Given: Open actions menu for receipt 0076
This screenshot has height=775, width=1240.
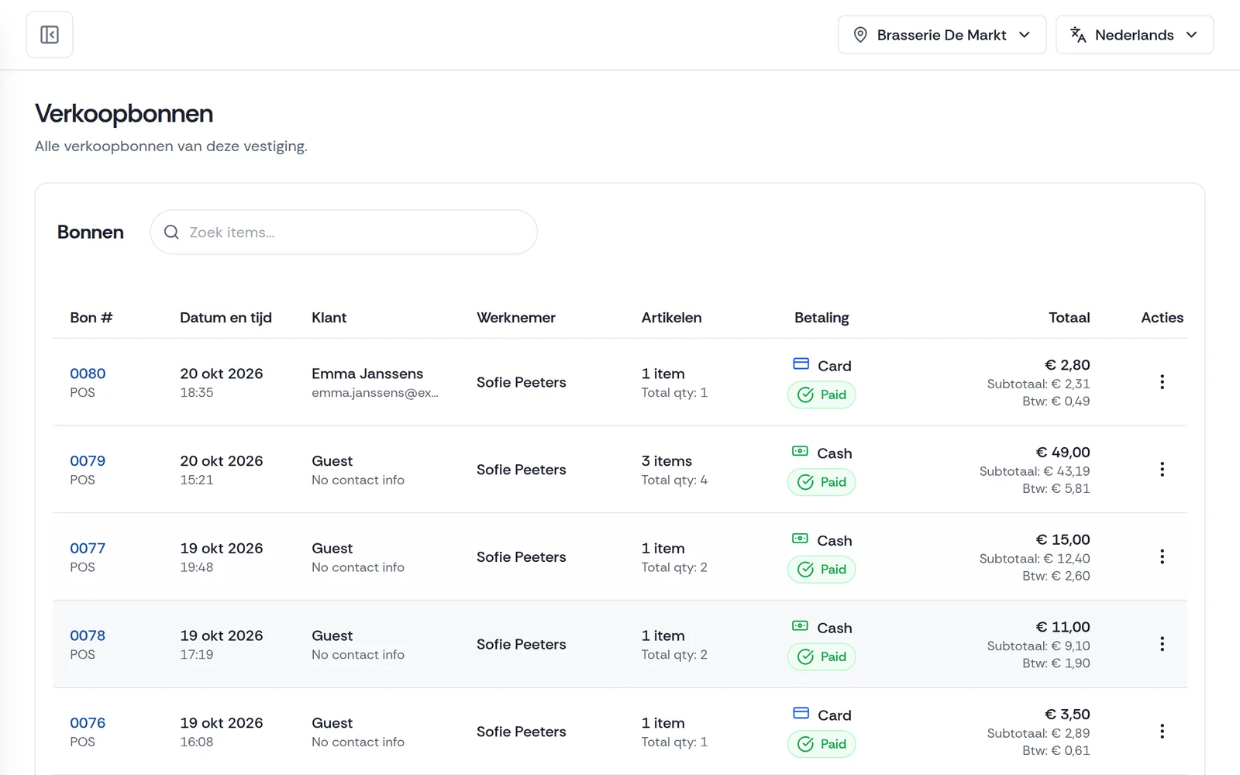Looking at the screenshot, I should [1162, 732].
